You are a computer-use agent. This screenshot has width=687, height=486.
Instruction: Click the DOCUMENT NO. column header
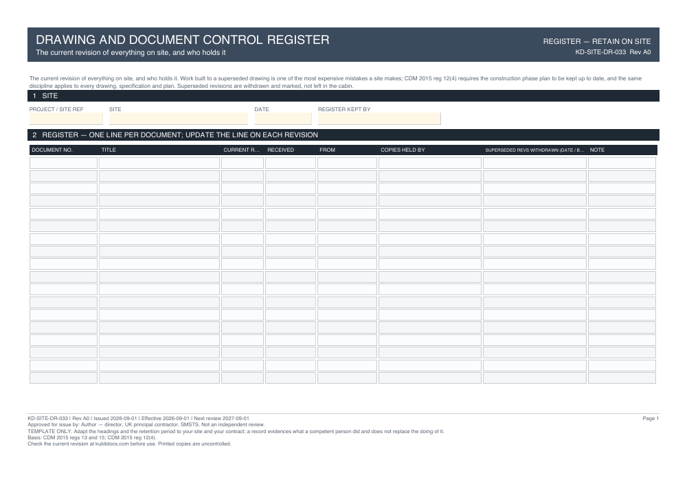52,150
